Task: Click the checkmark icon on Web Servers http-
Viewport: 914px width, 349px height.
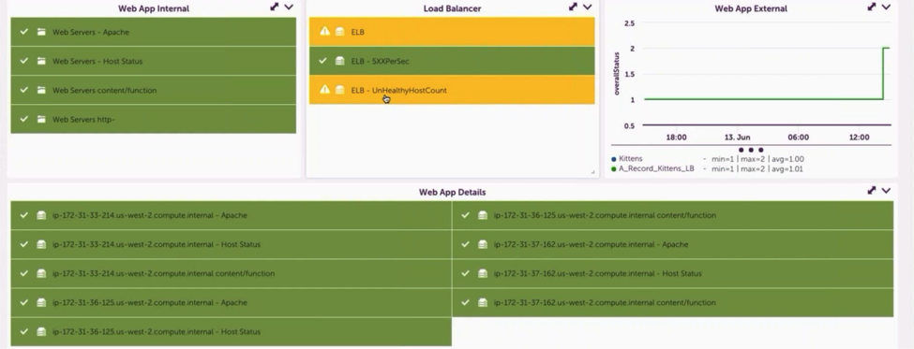Action: (x=23, y=119)
